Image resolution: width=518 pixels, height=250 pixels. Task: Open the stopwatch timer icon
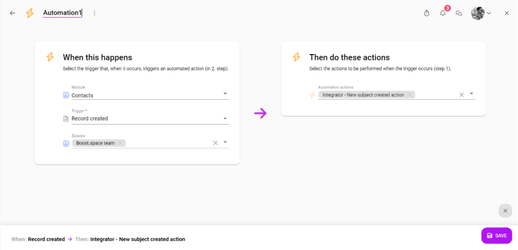pyautogui.click(x=426, y=13)
